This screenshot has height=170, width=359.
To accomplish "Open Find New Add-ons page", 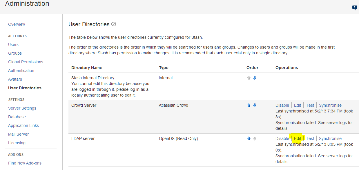I will click(x=25, y=163).
